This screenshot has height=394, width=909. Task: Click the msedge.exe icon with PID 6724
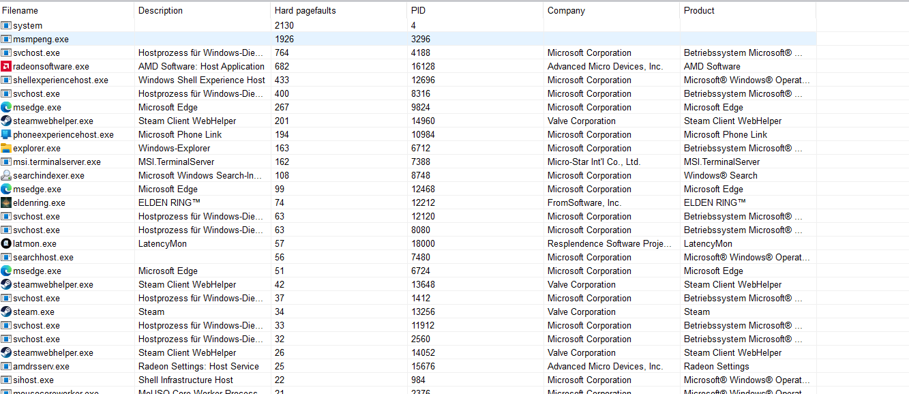tap(6, 271)
